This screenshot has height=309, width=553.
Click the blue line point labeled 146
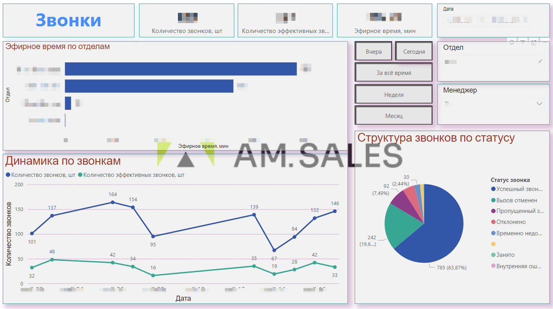(x=335, y=211)
